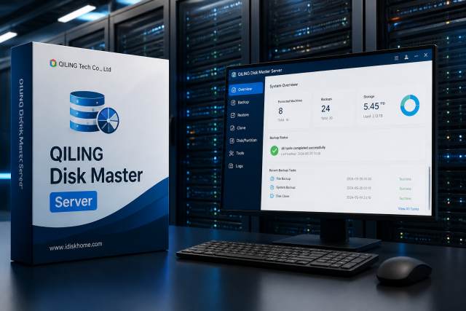Screen dimensions: 466x311
Task: Click the System Overview heading
Action: pos(283,86)
